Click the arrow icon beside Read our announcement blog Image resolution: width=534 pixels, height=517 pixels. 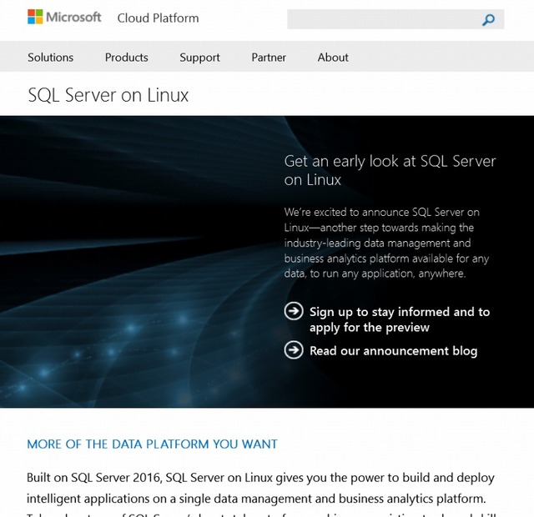click(x=294, y=349)
